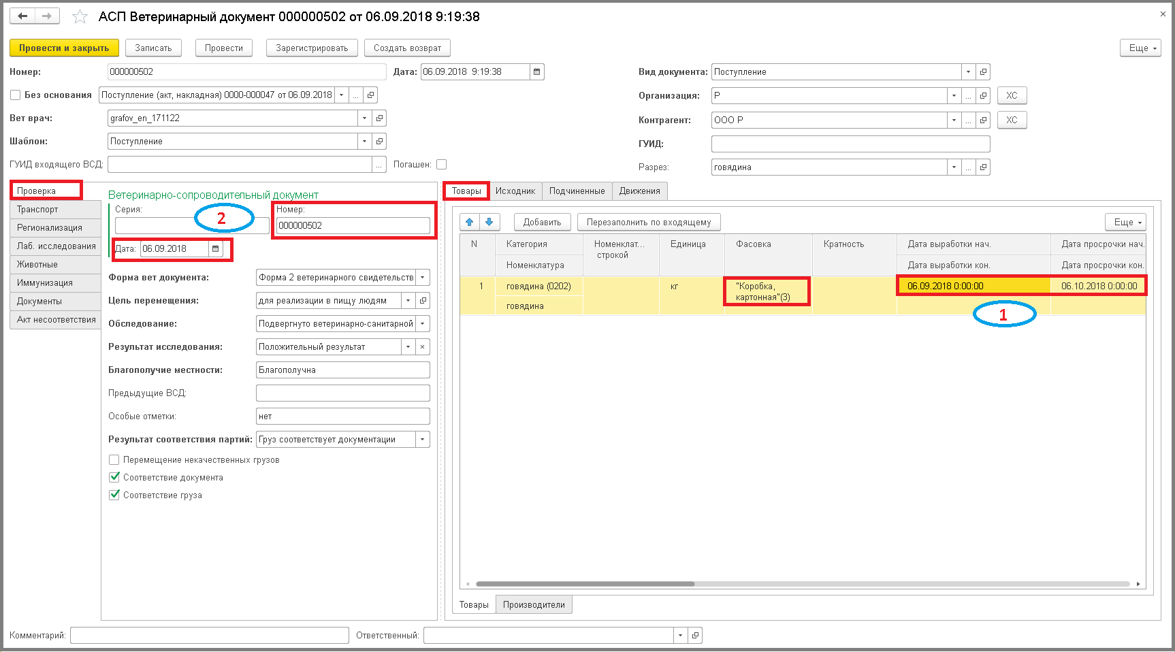Click the Особые отметки field
The image size is (1175, 652).
pyautogui.click(x=343, y=417)
